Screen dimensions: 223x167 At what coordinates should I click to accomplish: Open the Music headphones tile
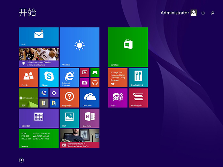95,83
